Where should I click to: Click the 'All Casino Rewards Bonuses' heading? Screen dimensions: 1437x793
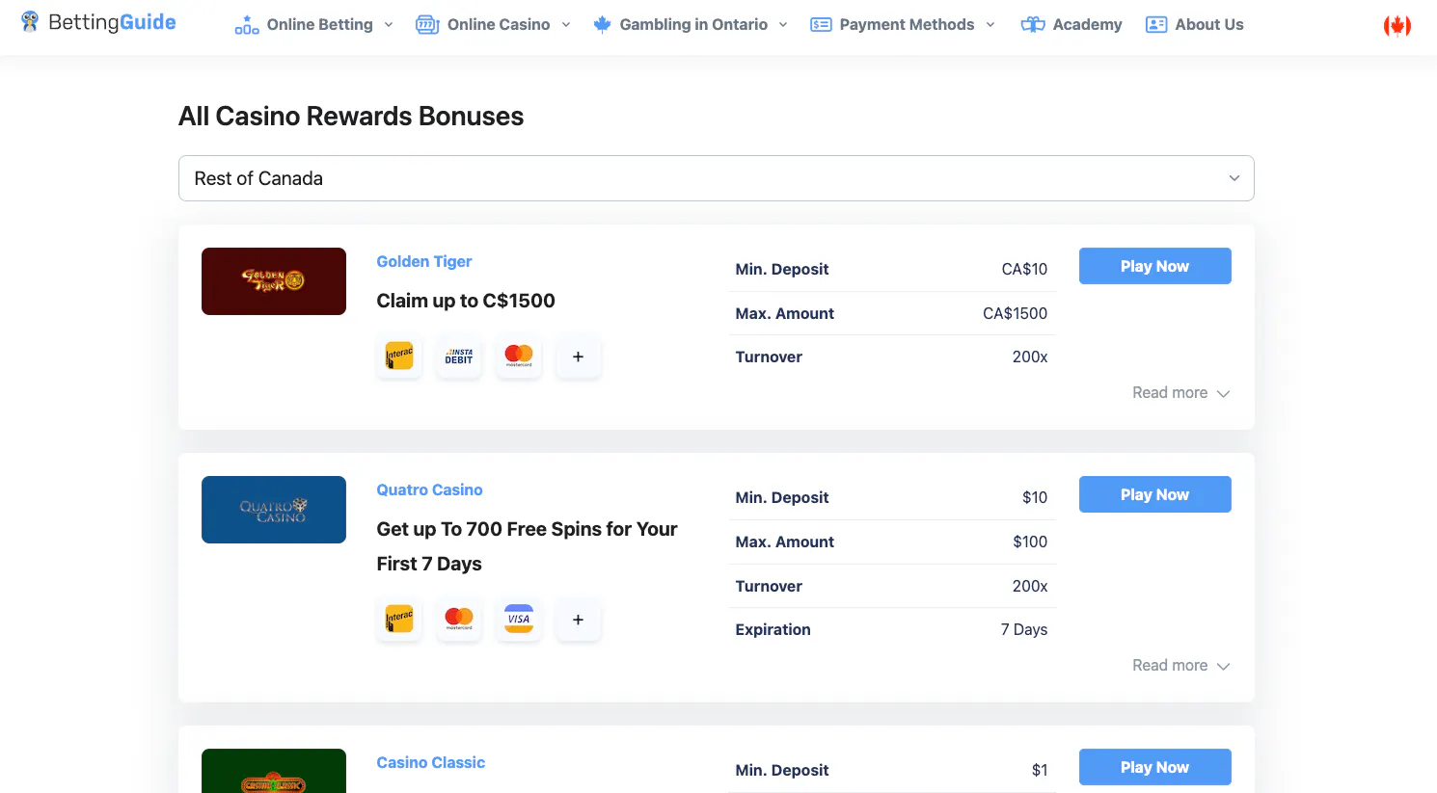point(351,117)
